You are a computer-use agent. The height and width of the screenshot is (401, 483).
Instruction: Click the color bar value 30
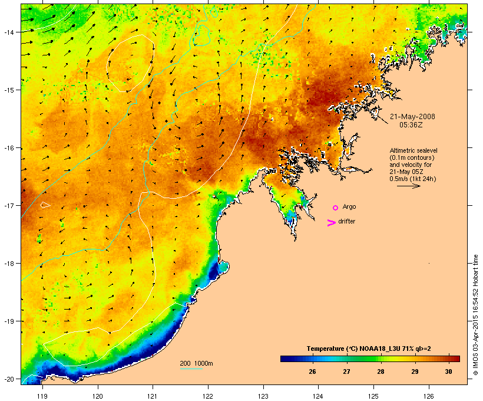(448, 372)
